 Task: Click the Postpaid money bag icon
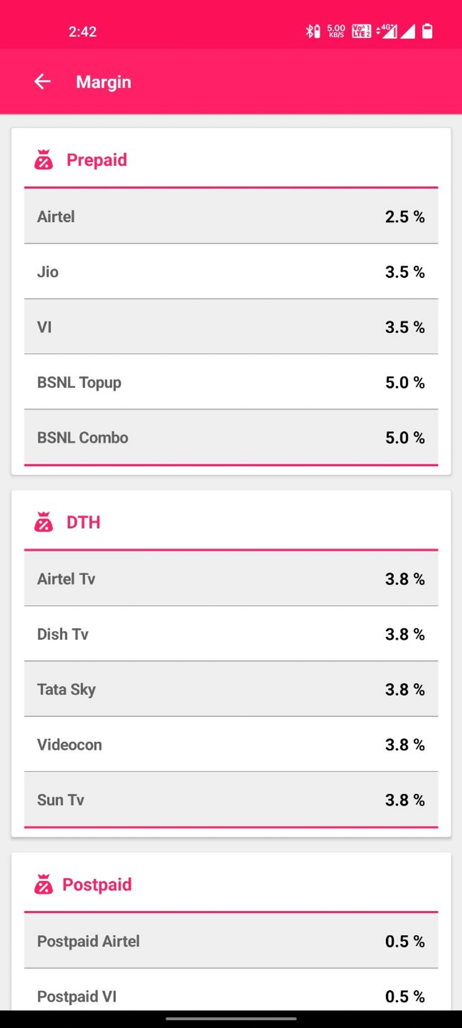pyautogui.click(x=44, y=884)
